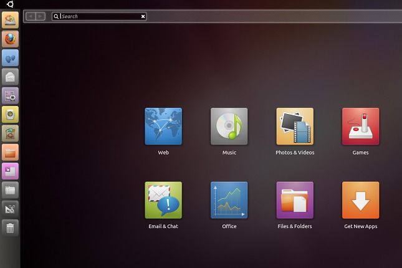
Task: Browse Files & Folders tile
Action: tap(295, 200)
